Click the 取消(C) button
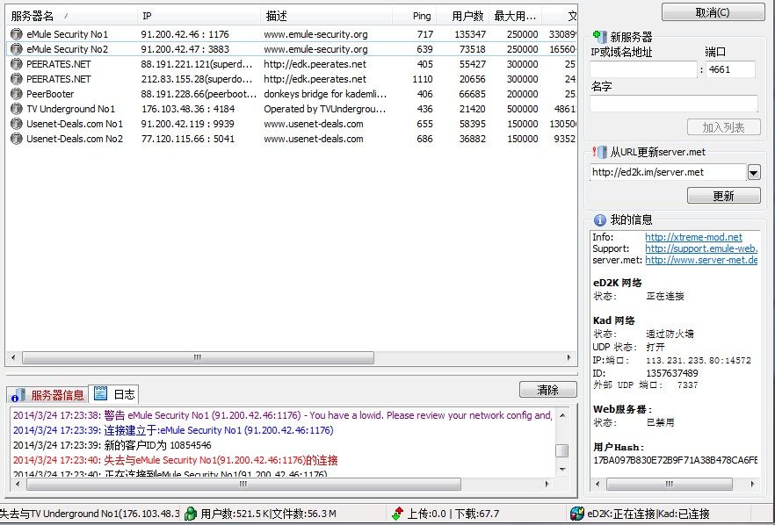Screen dimensions: 775x525 (713, 12)
